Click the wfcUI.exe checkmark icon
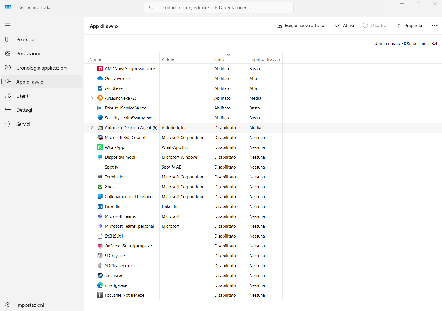Image resolution: width=442 pixels, height=311 pixels. click(100, 88)
